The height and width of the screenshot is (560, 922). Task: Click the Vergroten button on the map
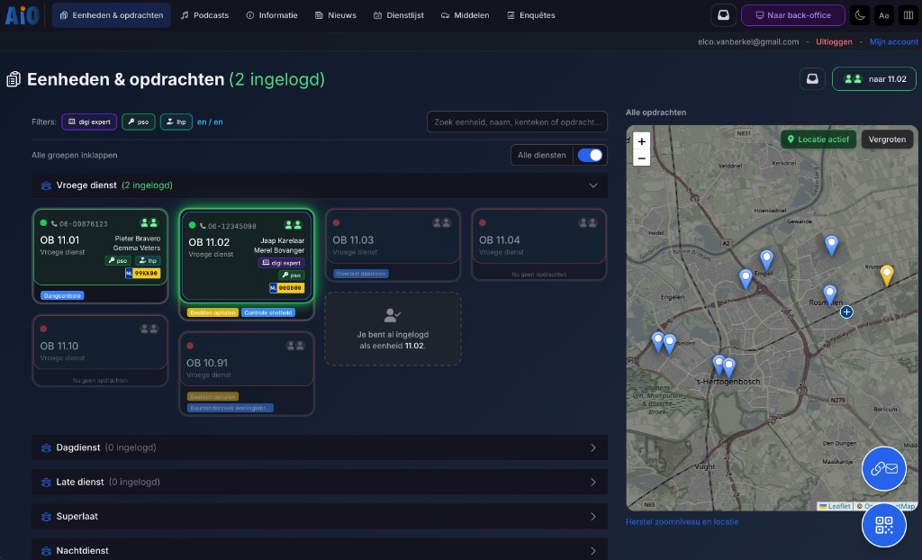[887, 140]
